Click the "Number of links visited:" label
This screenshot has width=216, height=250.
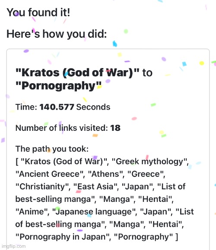click(x=62, y=128)
